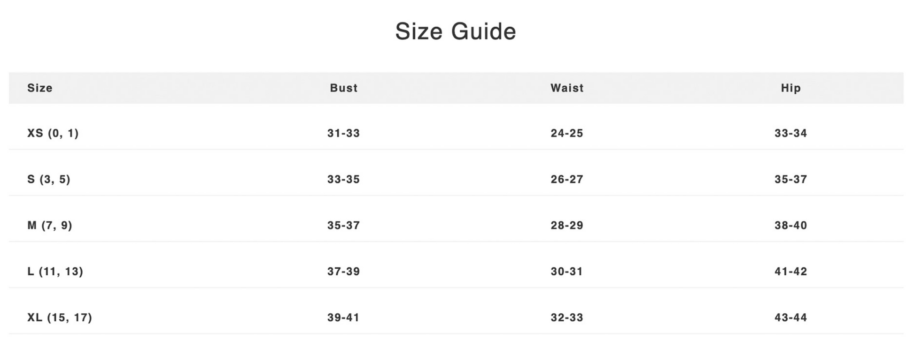This screenshot has height=363, width=914.
Task: Click the L hip value 41-42
Action: 790,271
